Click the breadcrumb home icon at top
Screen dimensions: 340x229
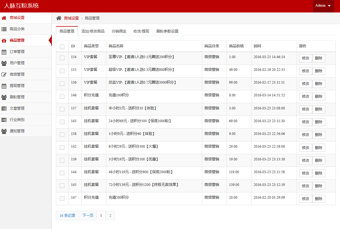coord(59,18)
